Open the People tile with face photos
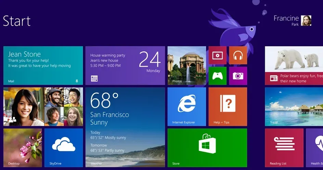Image resolution: width=323 pixels, height=170 pixels. pyautogui.click(x=43, y=107)
